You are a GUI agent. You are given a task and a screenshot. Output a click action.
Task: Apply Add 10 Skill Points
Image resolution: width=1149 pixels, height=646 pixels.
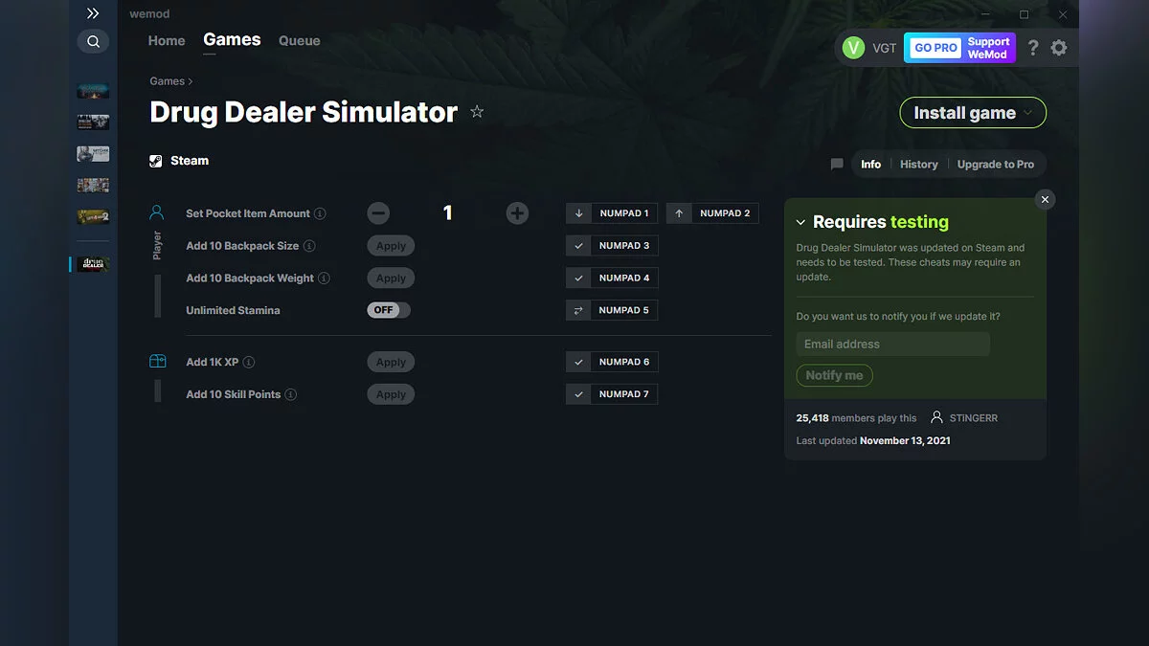[x=391, y=394]
